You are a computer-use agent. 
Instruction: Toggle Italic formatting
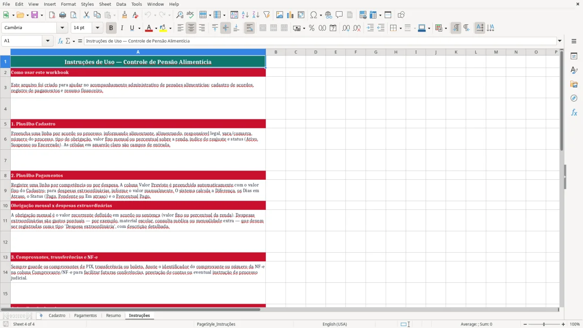pyautogui.click(x=122, y=28)
